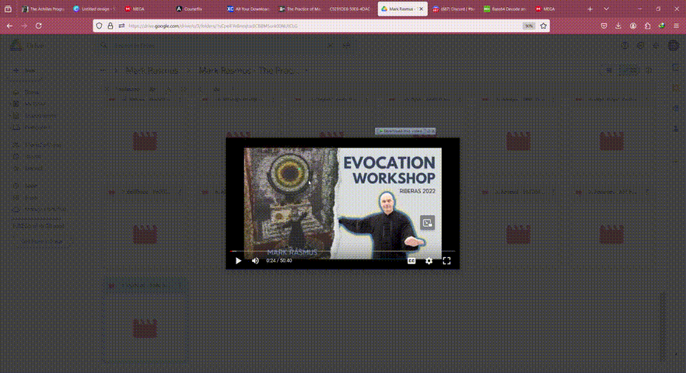Switch to the All Your Downloads tab
This screenshot has width=686, height=373.
pos(247,9)
